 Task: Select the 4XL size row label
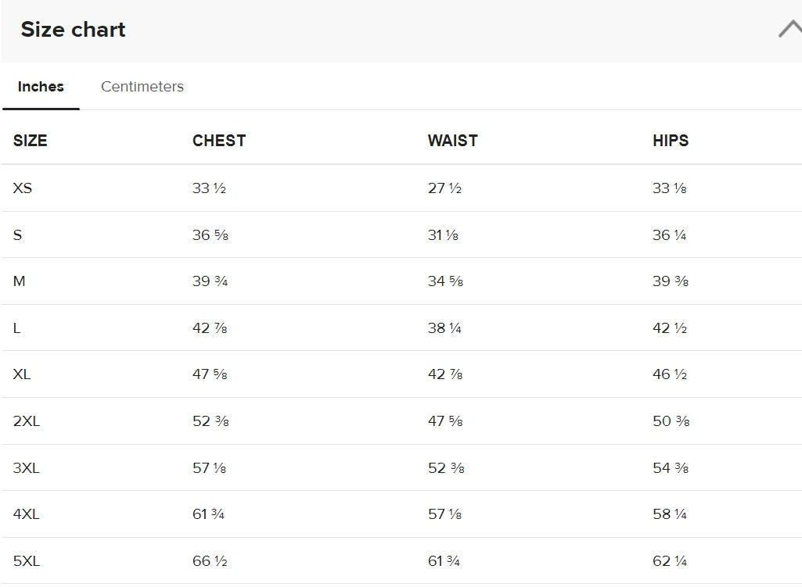pyautogui.click(x=27, y=514)
